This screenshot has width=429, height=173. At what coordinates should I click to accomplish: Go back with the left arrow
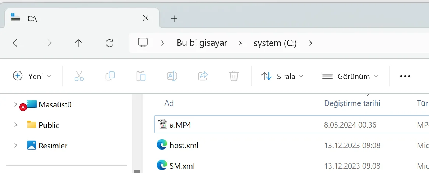tap(17, 43)
